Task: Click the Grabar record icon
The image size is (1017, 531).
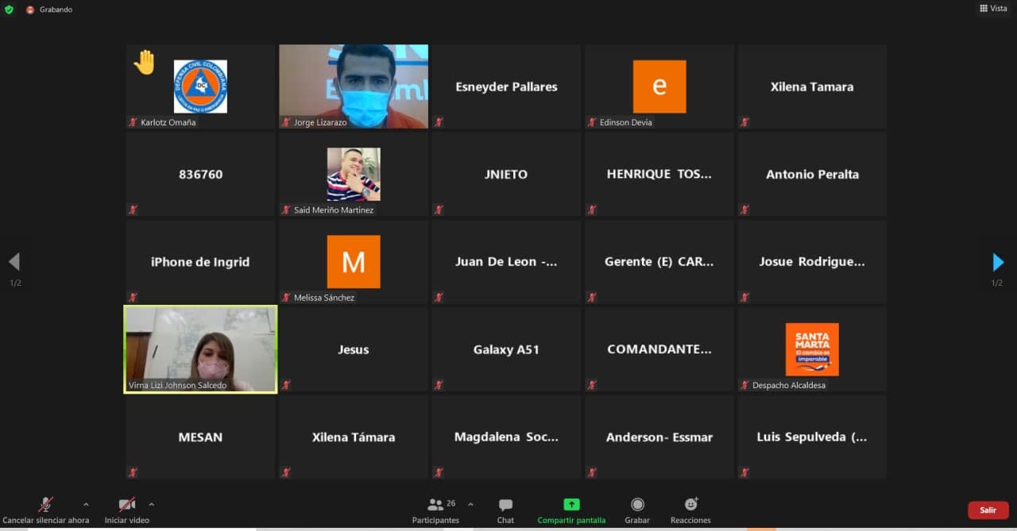Action: 637,505
